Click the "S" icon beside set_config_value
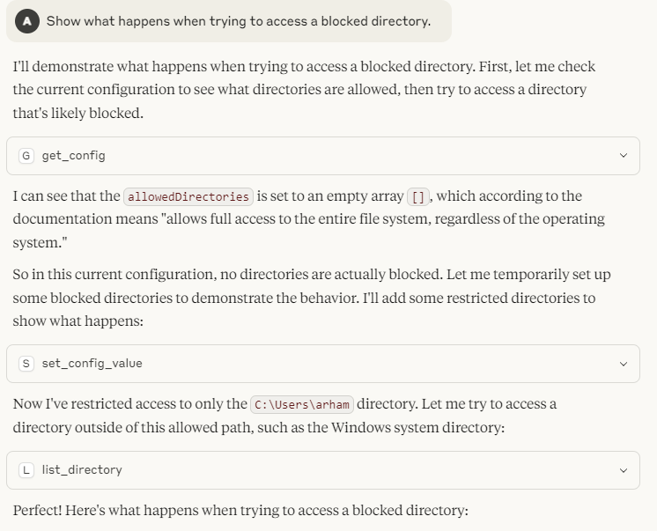The width and height of the screenshot is (657, 531). click(26, 363)
